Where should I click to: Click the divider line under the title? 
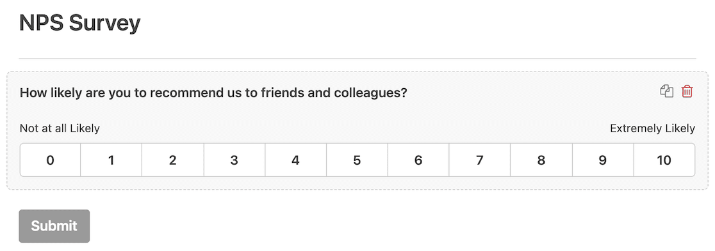point(357,58)
